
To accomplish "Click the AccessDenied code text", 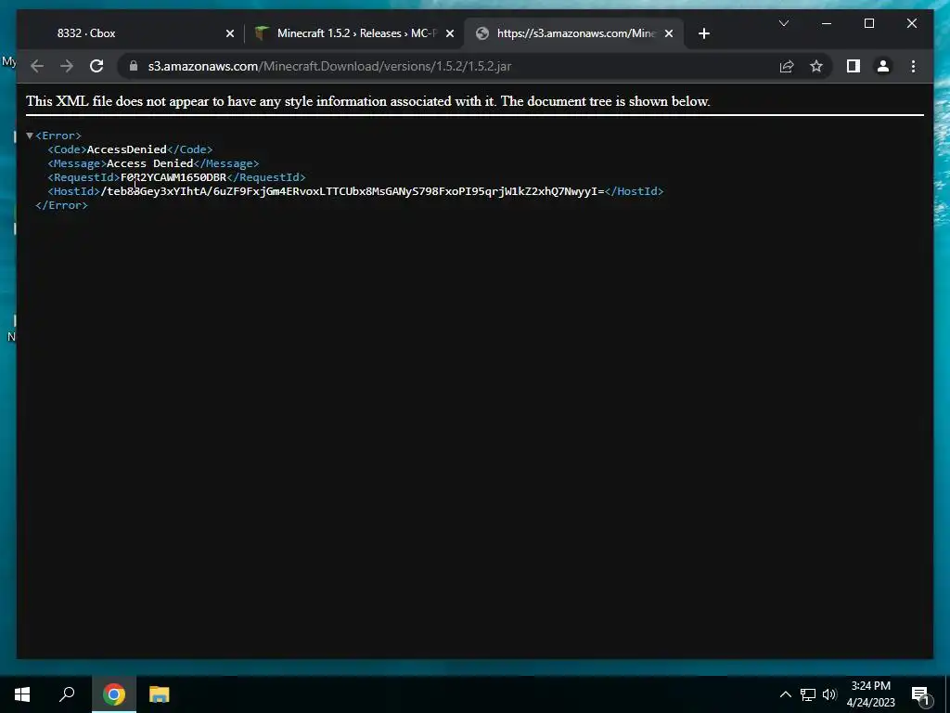I will (126, 149).
